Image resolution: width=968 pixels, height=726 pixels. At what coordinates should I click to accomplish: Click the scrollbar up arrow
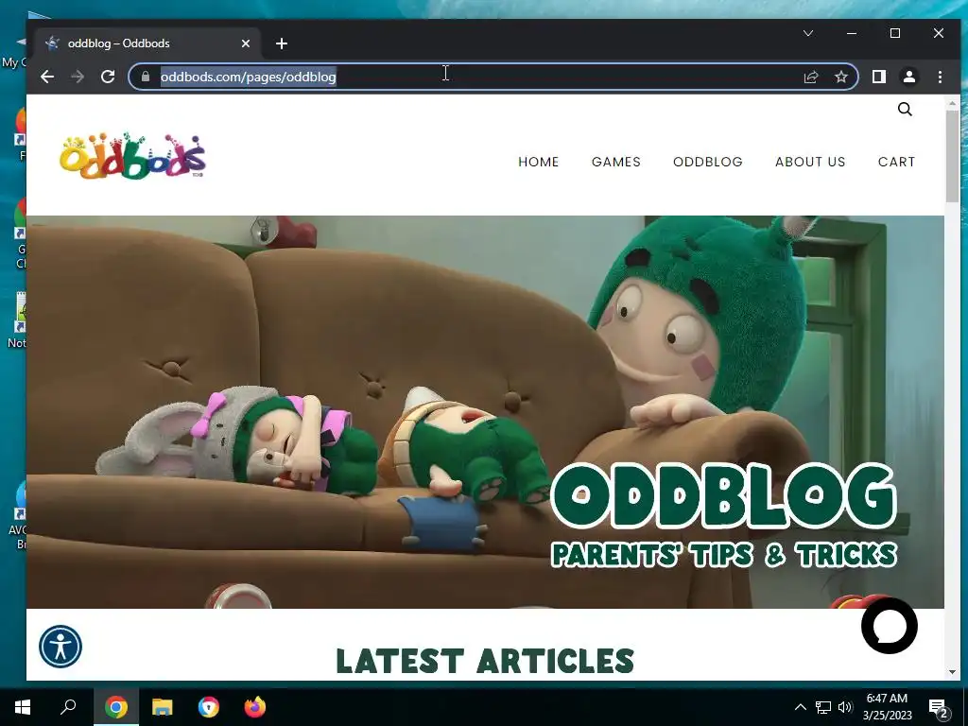952,102
